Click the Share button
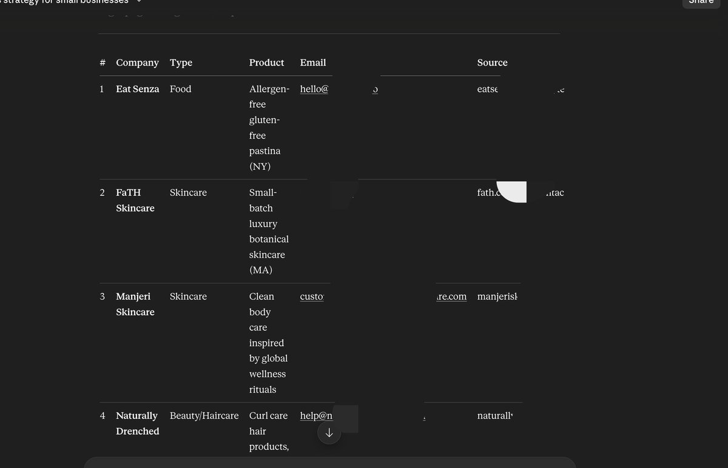 (x=701, y=2)
